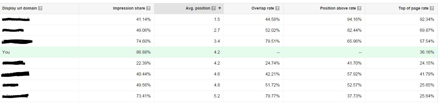Viewport: 441px width, 103px height.
Task: Click the 86.88% impression share cell
Action: 143,52
